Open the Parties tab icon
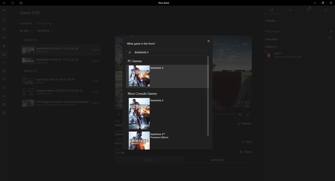The image size is (335, 181). coord(290,10)
